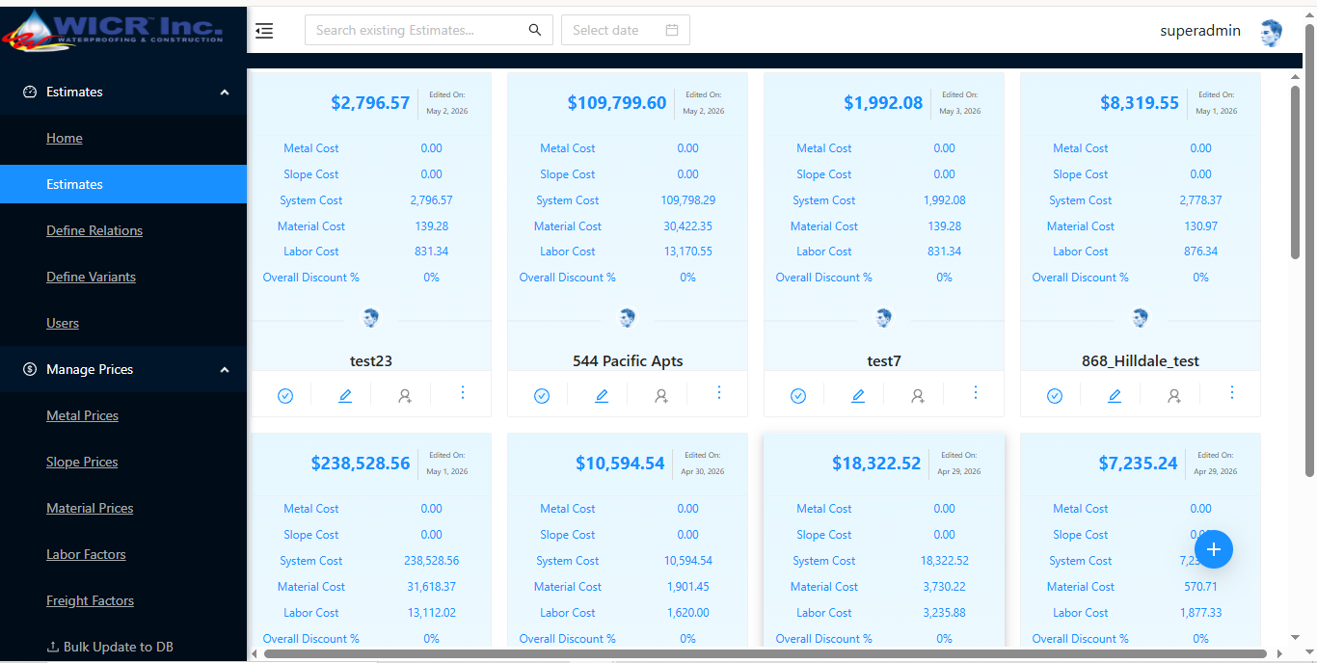Select Estimates in the sidebar menu

point(123,184)
